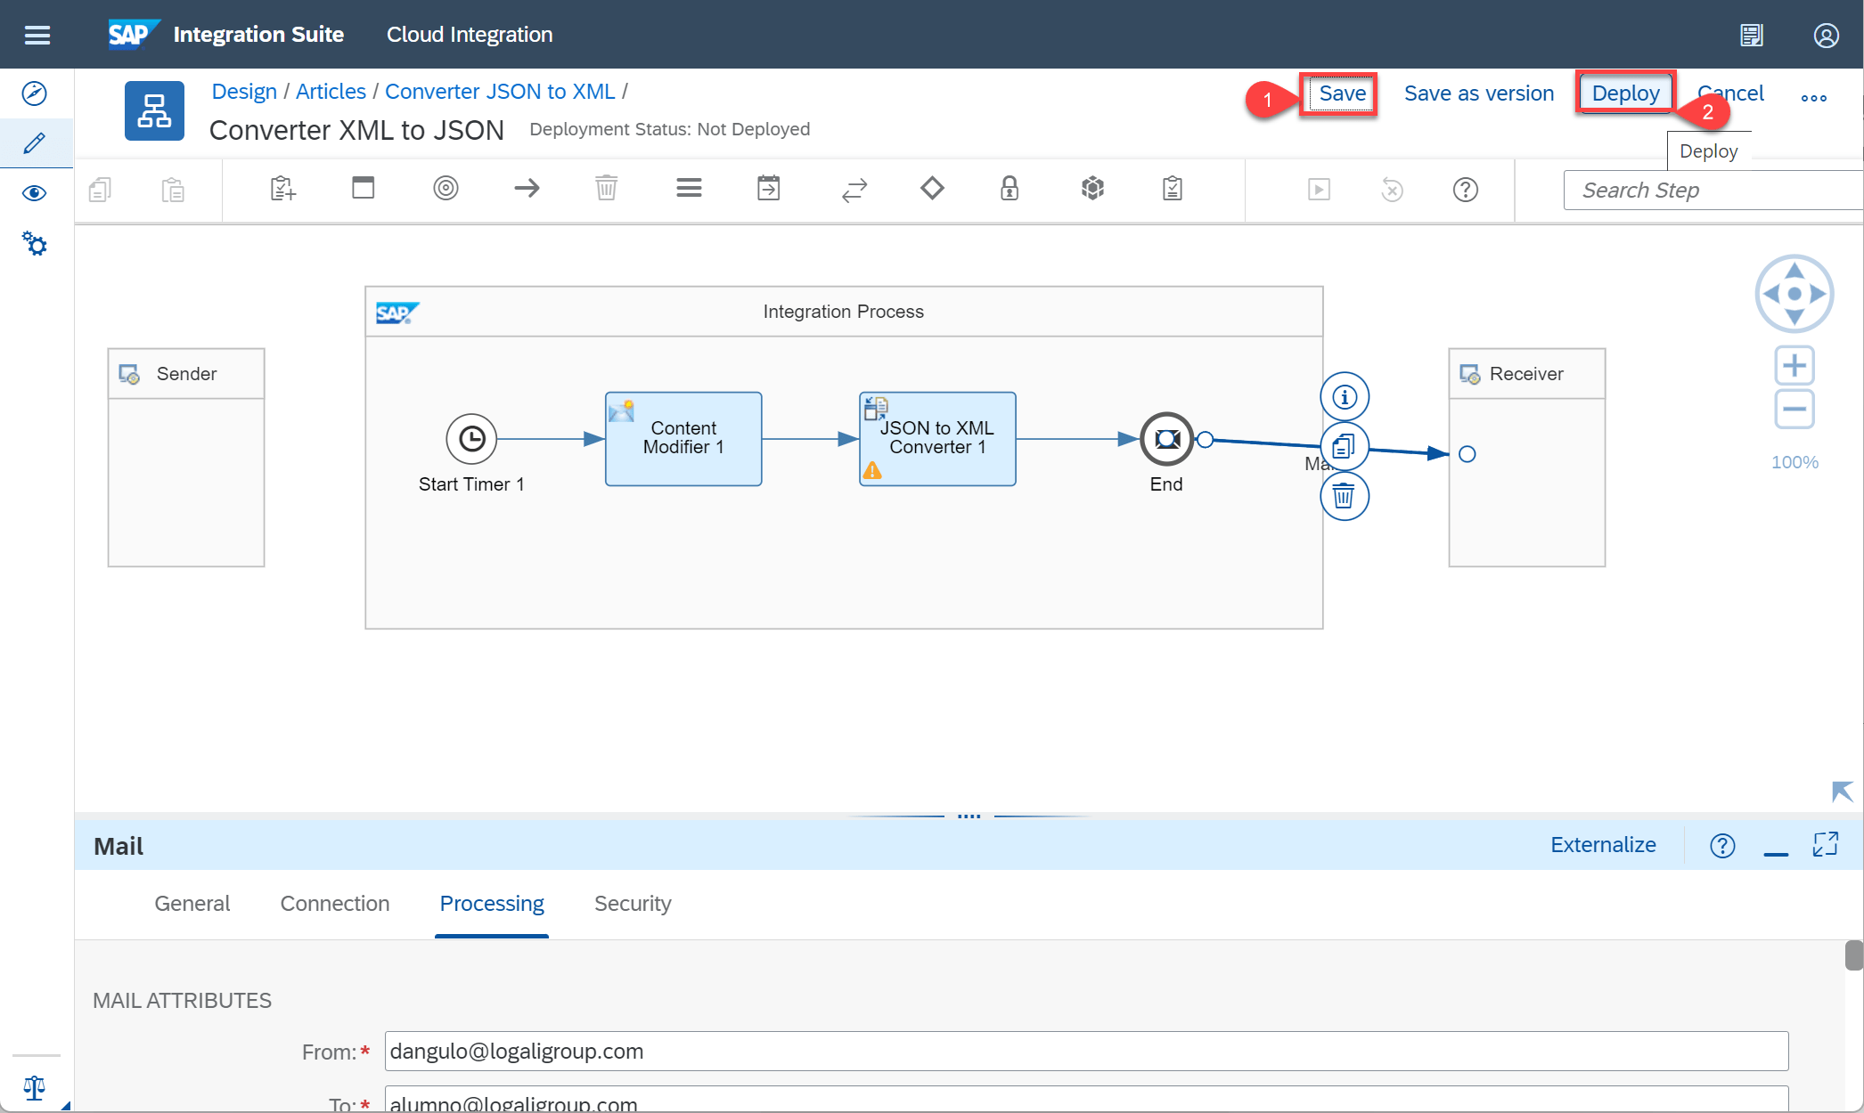Click the Externalize link
Image resolution: width=1864 pixels, height=1113 pixels.
coord(1603,845)
